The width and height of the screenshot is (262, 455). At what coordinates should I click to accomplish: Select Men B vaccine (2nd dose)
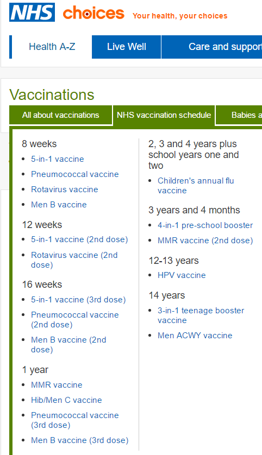pyautogui.click(x=68, y=345)
